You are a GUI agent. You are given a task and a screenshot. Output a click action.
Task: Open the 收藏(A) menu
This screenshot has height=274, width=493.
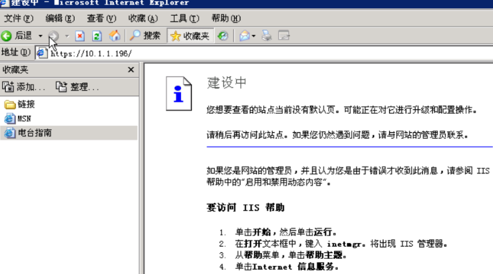point(143,18)
